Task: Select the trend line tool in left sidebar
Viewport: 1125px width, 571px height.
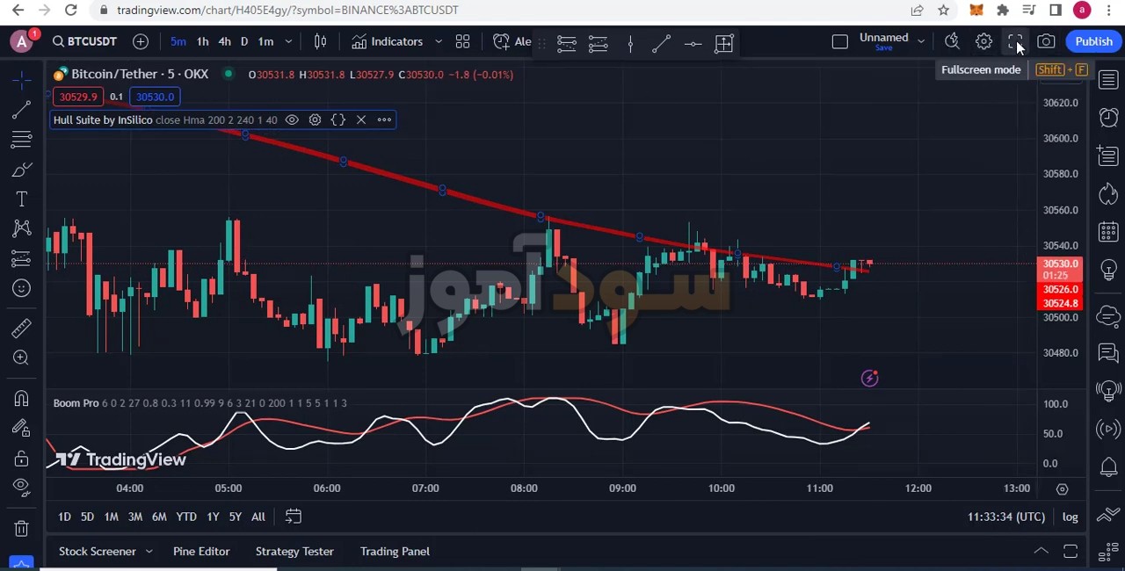Action: click(22, 110)
